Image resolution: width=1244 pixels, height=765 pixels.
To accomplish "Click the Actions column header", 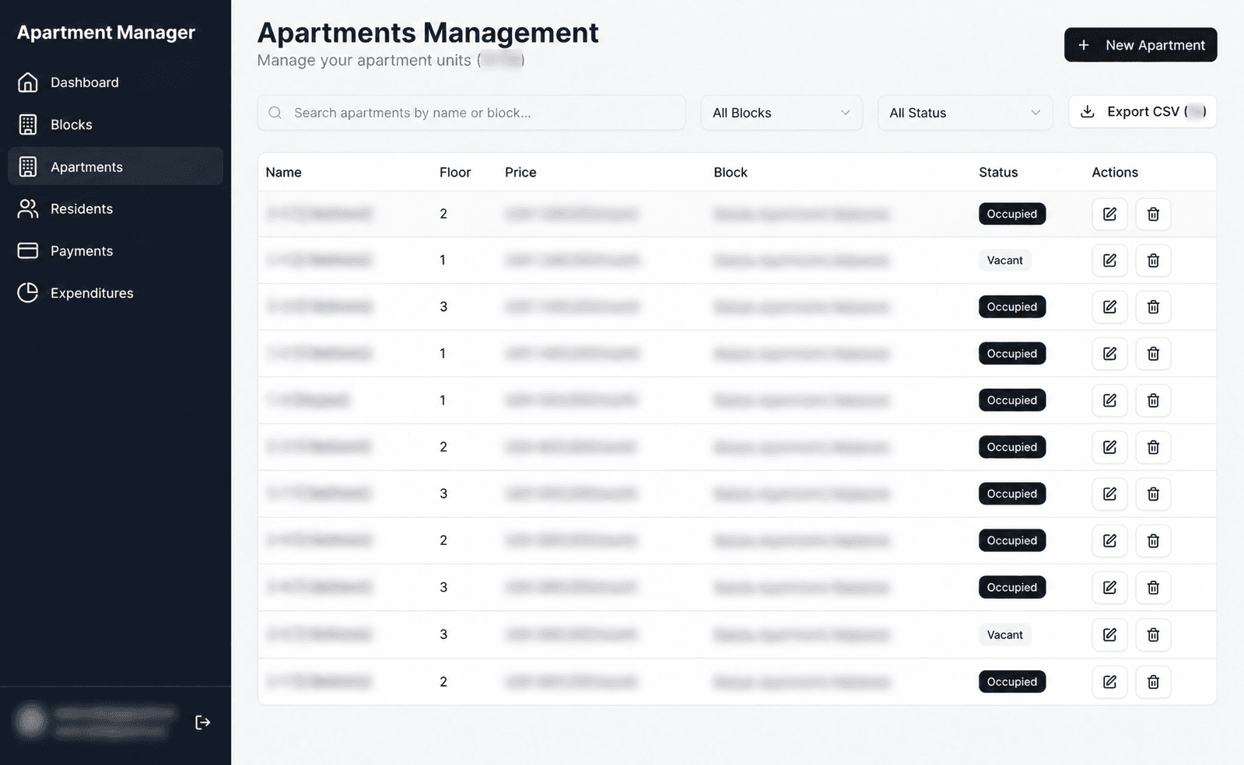I will [x=1115, y=173].
